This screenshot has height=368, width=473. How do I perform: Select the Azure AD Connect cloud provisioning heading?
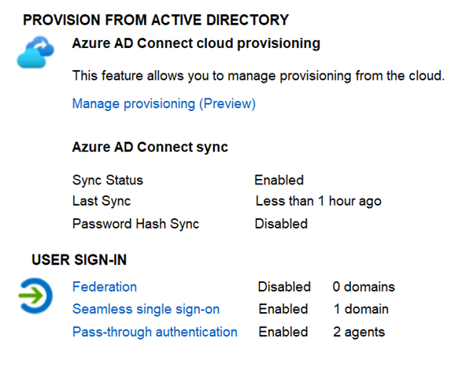pos(196,43)
